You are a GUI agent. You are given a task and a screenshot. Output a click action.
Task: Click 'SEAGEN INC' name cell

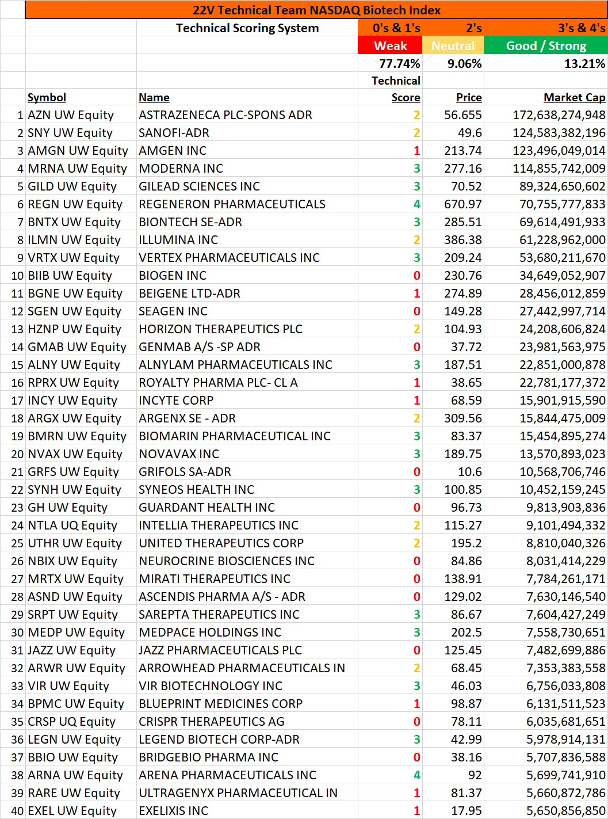[247, 311]
